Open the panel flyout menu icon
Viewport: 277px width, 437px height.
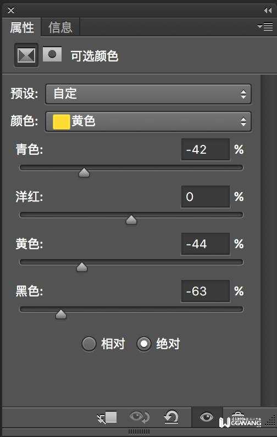(265, 27)
